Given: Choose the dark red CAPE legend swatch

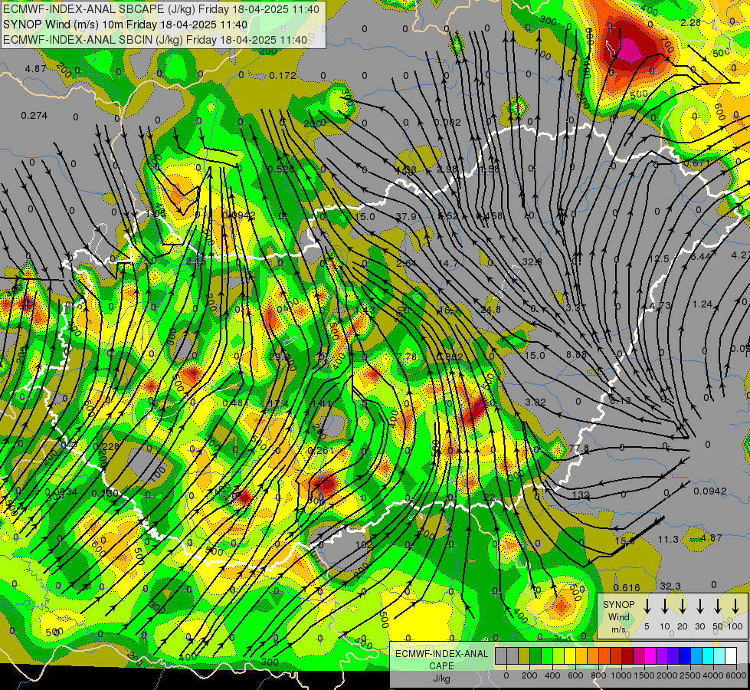Looking at the screenshot, I should tap(627, 656).
